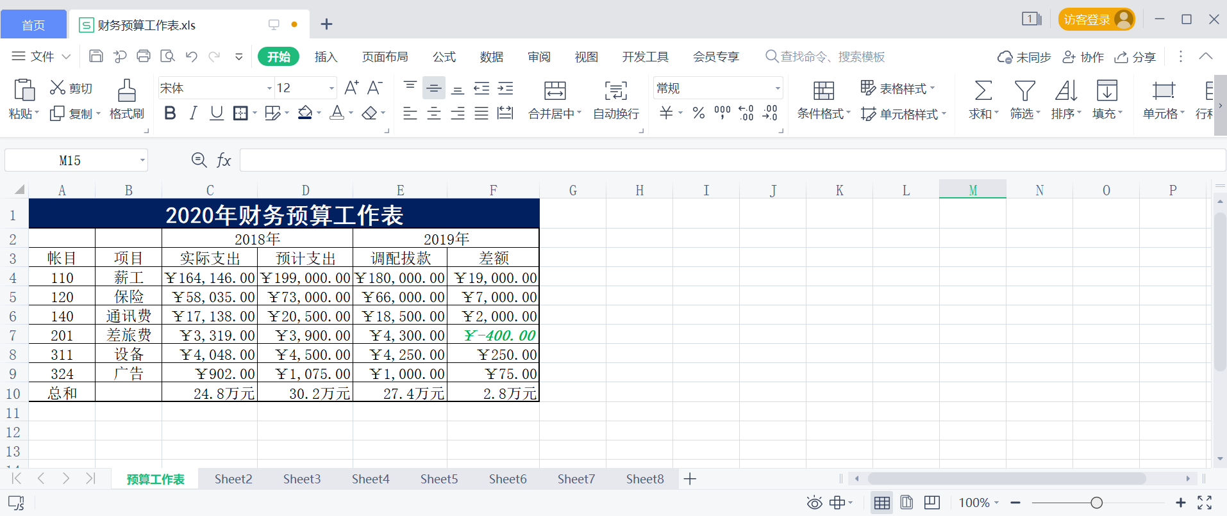Screen dimensions: 1227x516
Task: Set vertical middle alignment
Action: 434,88
